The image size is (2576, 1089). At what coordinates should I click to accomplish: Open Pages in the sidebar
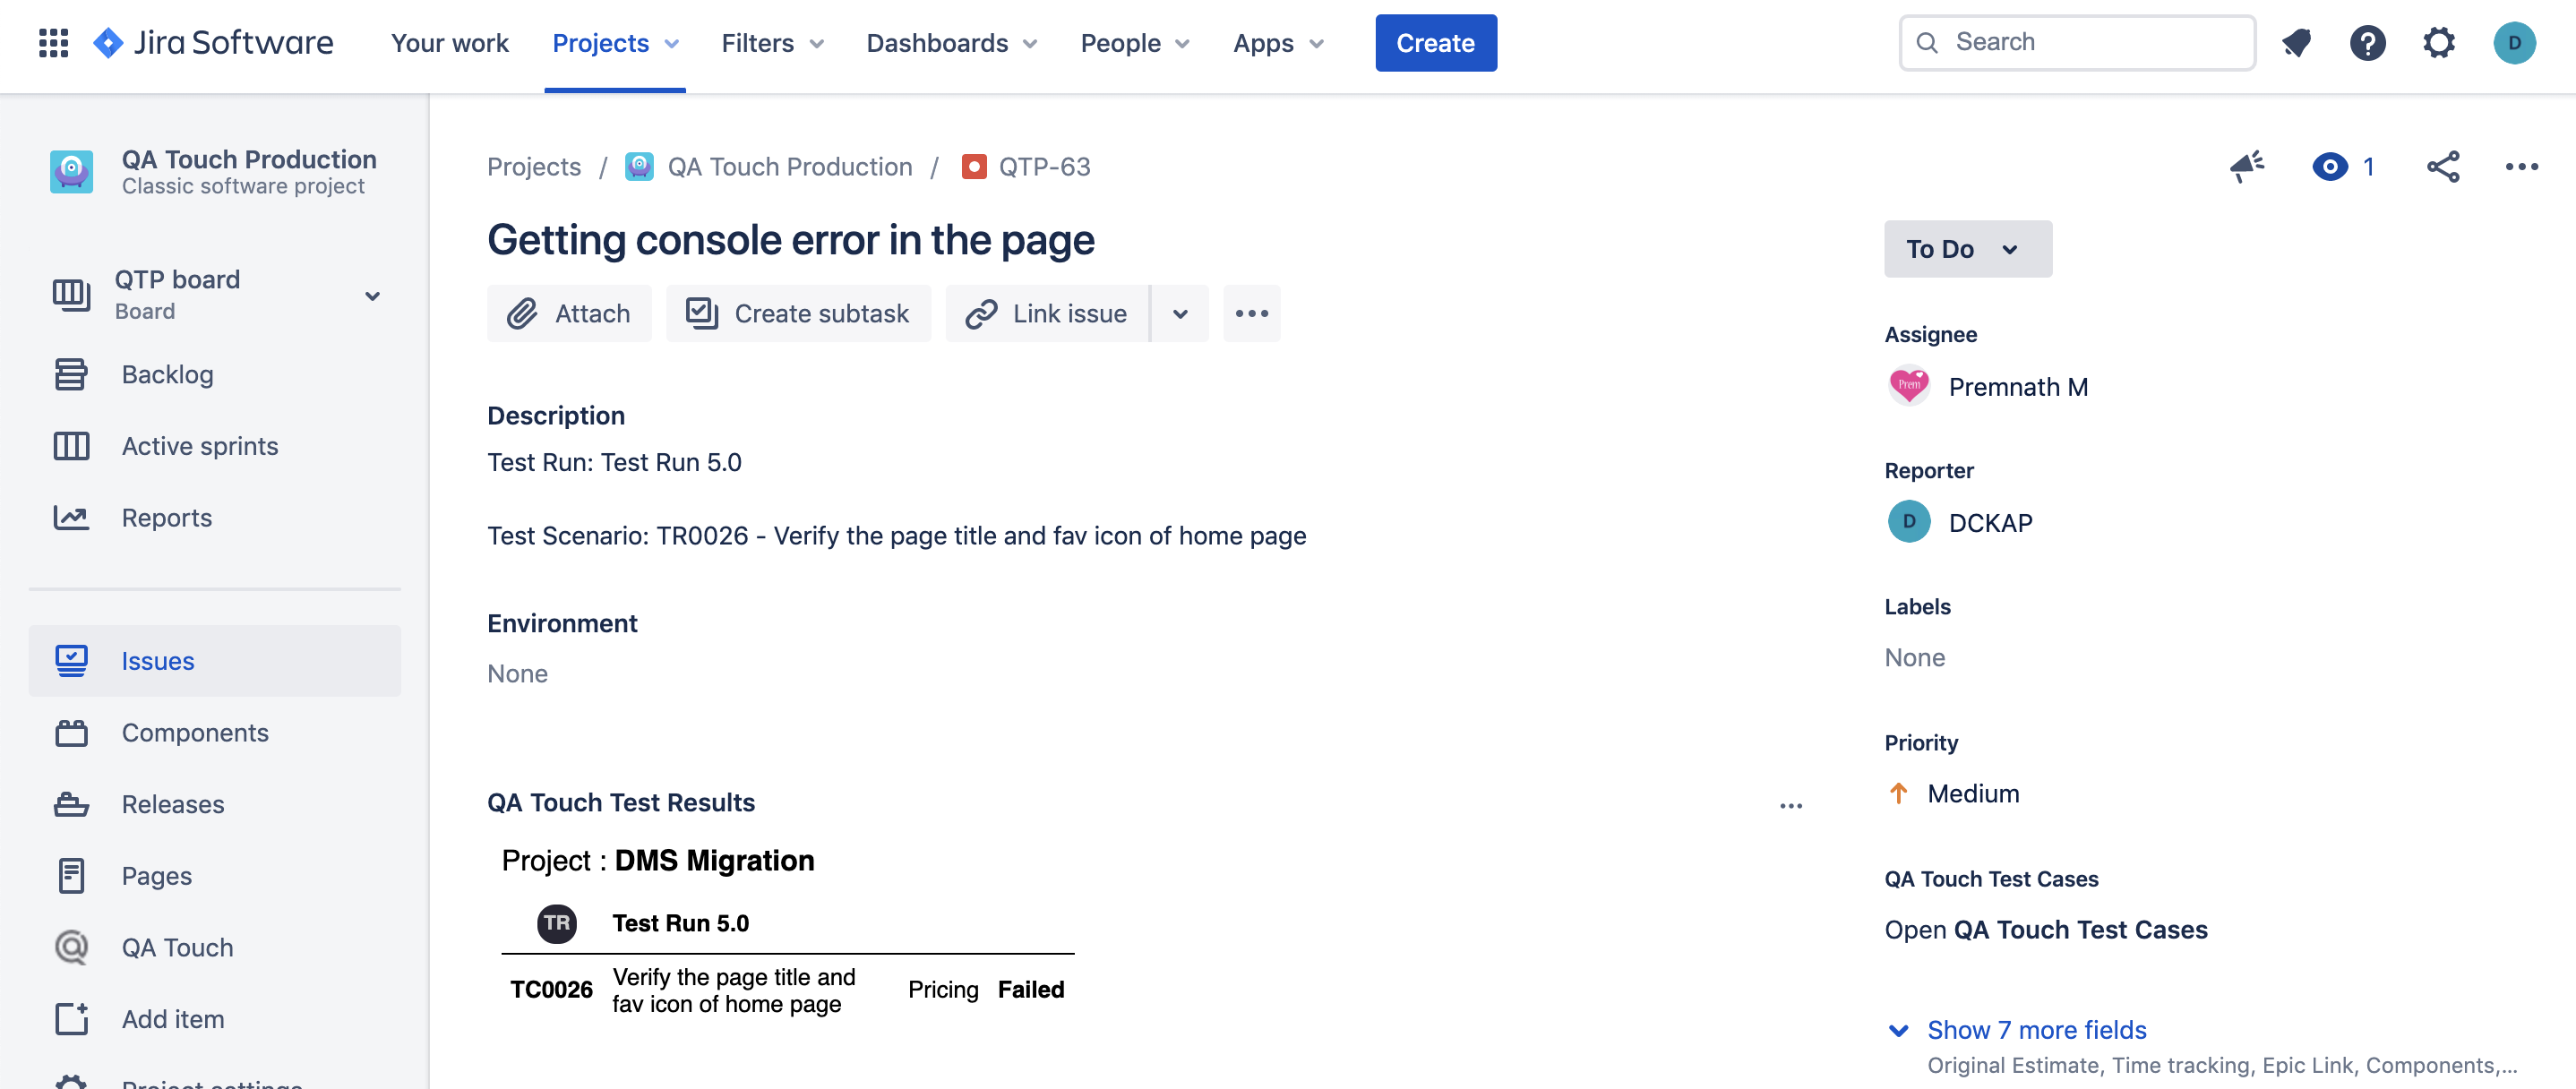click(215, 876)
